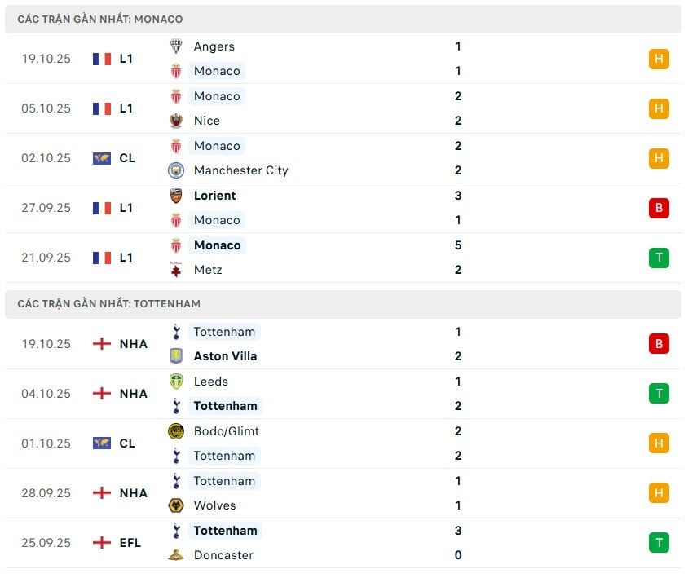The width and height of the screenshot is (688, 578).
Task: Click the orange H badge for Angers match
Action: tap(659, 59)
